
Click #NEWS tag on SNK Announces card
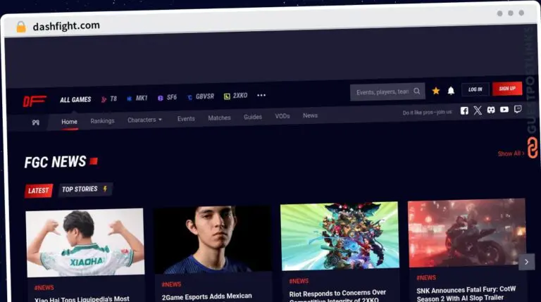click(x=426, y=277)
